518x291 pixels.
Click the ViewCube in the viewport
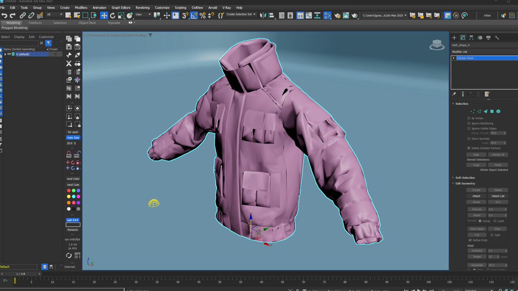437,44
